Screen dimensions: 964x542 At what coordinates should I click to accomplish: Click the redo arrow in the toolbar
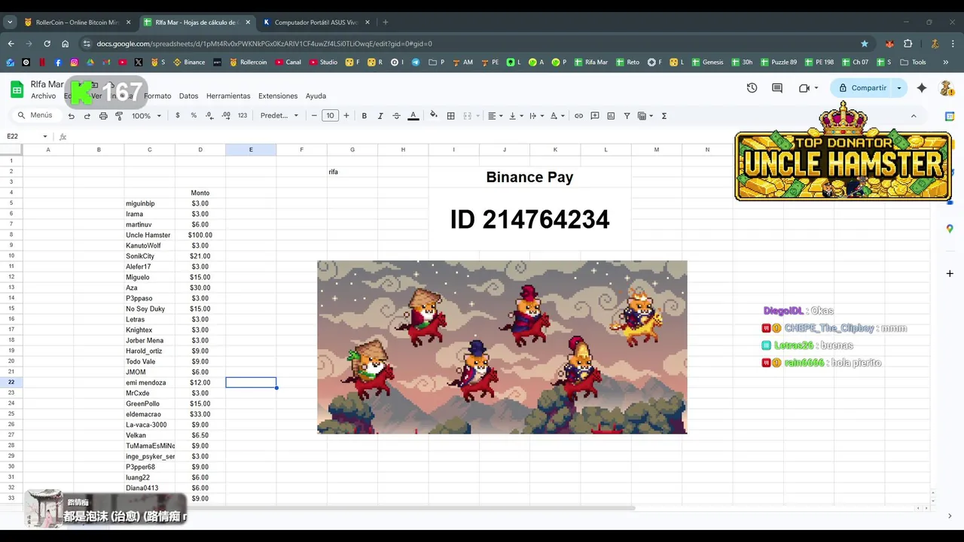(x=87, y=116)
